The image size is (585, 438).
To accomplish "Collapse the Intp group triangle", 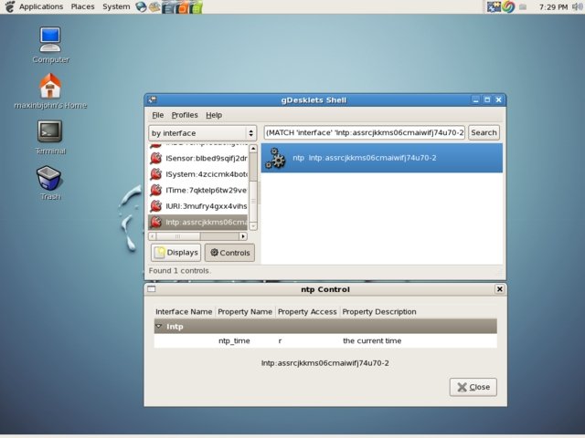I will [159, 326].
